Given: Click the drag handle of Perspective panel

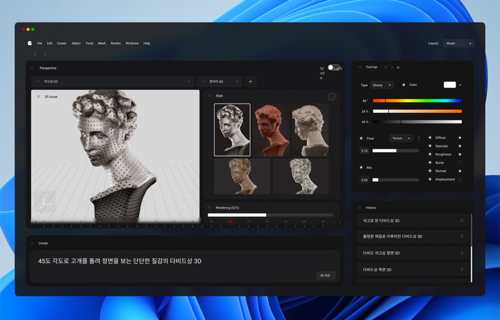Looking at the screenshot, I should [x=32, y=68].
